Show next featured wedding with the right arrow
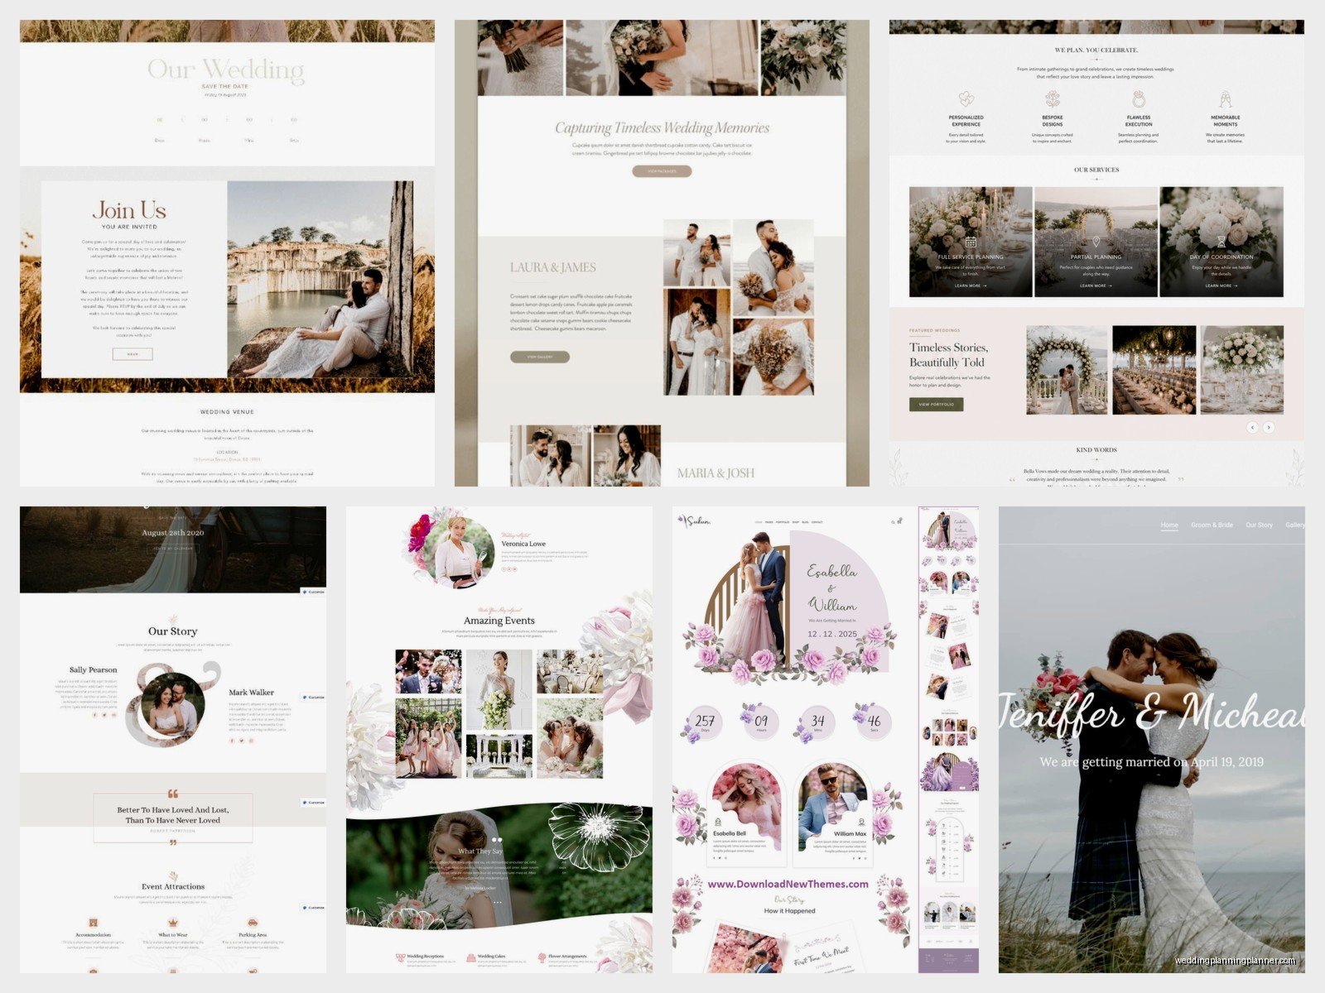 tap(1269, 427)
